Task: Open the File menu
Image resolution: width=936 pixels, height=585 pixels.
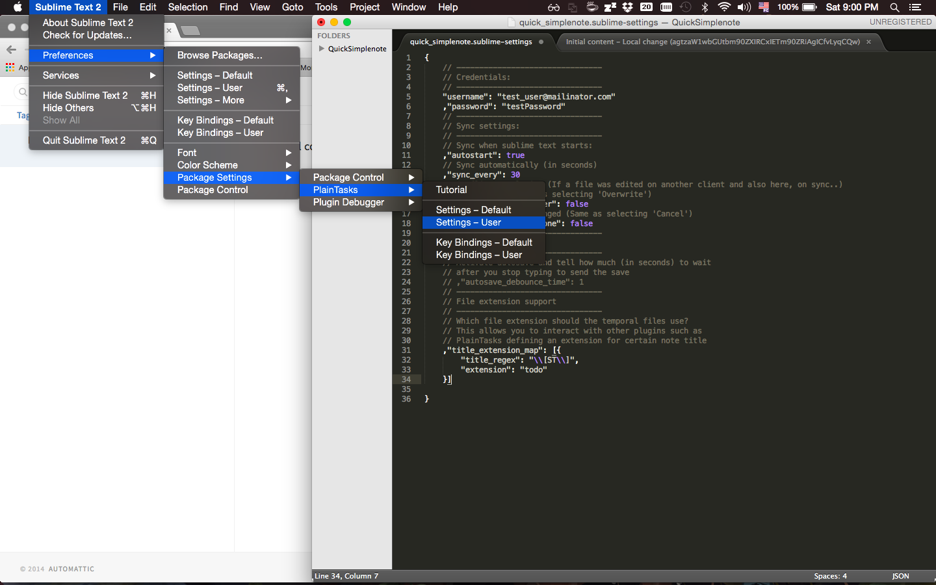Action: [x=120, y=7]
